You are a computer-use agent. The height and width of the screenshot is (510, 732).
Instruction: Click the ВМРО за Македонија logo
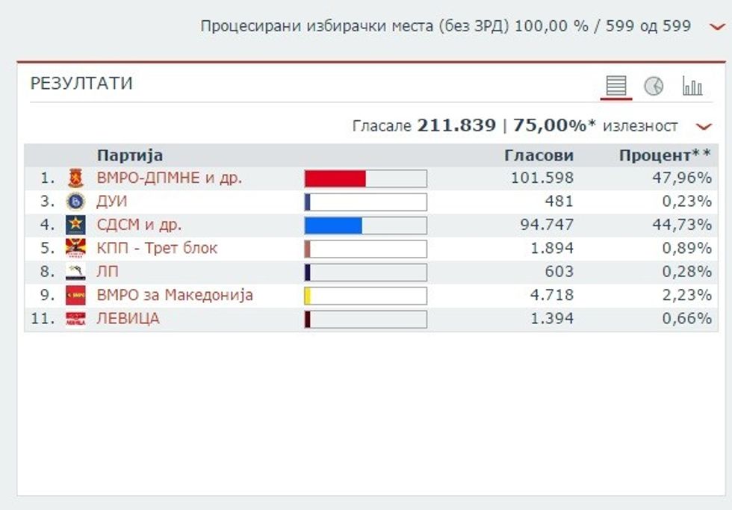pyautogui.click(x=75, y=295)
